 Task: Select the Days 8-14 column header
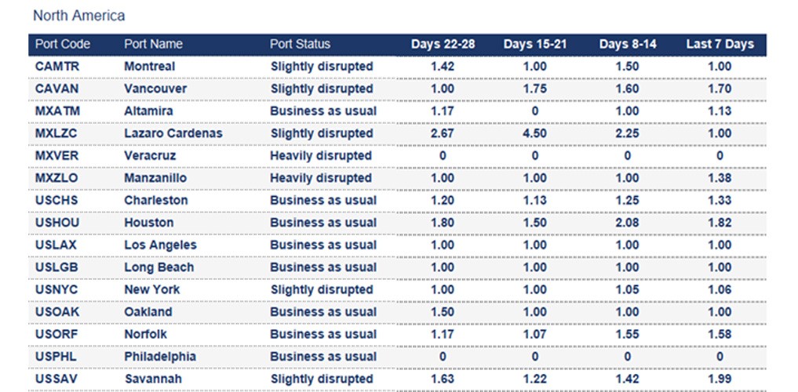coord(628,45)
